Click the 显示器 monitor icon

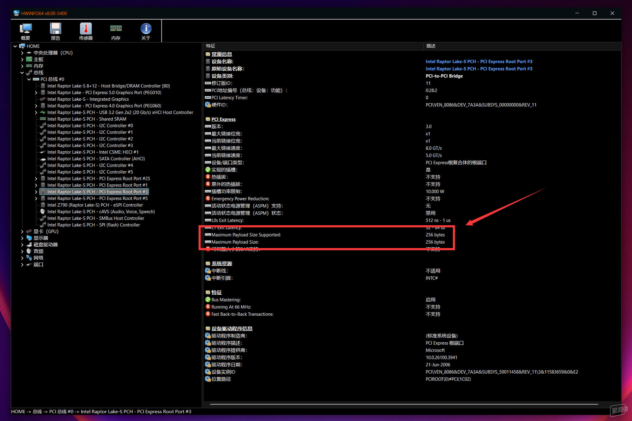pos(29,238)
